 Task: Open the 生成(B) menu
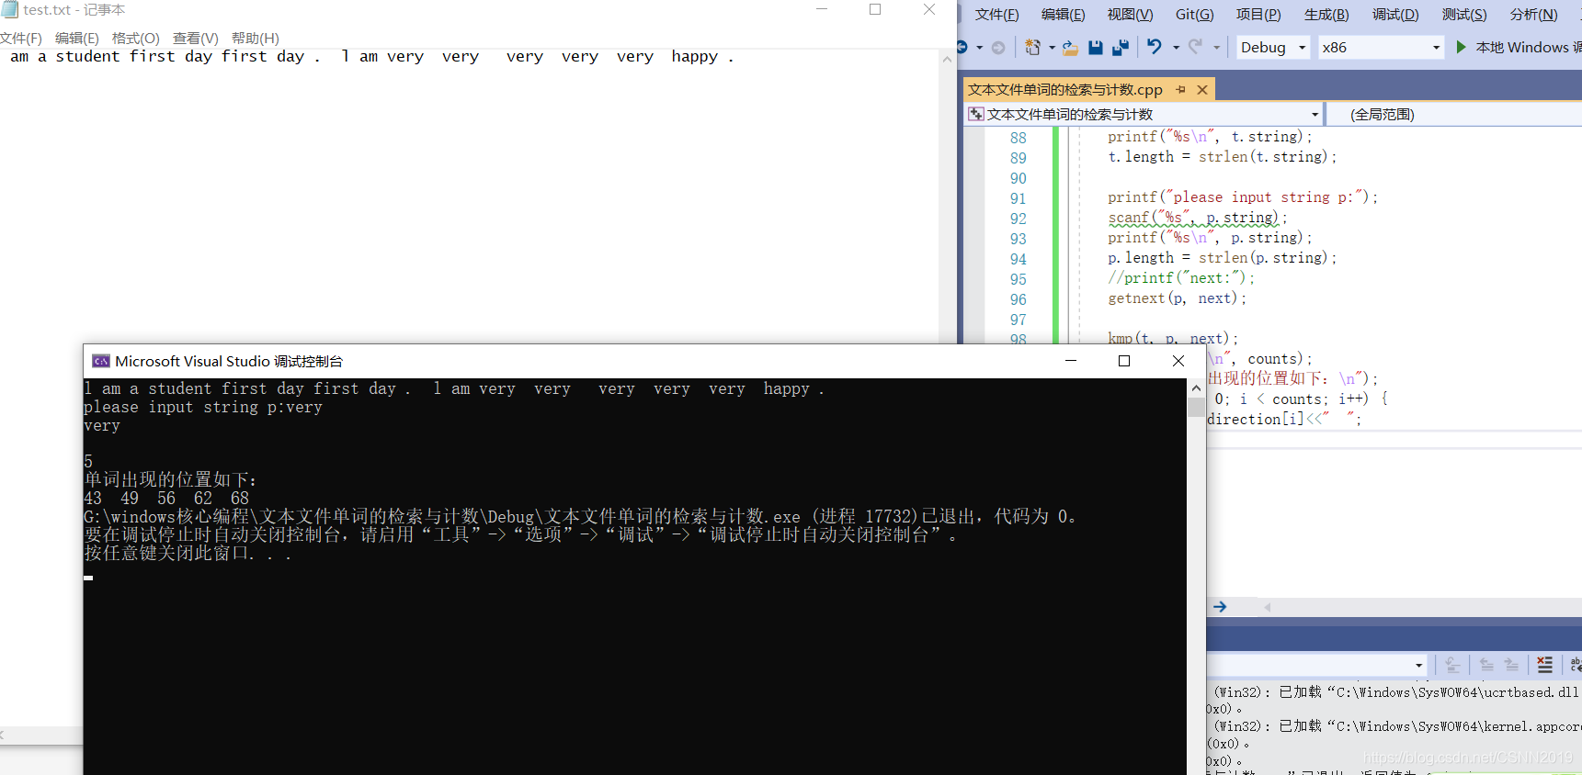[x=1326, y=14]
